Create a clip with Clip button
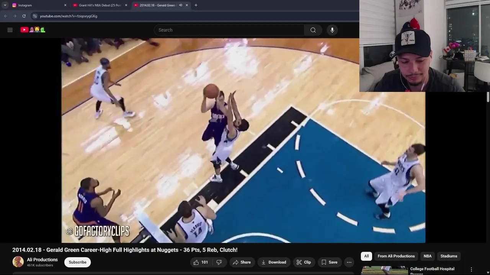Screen dimensions: 490x275 304,262
